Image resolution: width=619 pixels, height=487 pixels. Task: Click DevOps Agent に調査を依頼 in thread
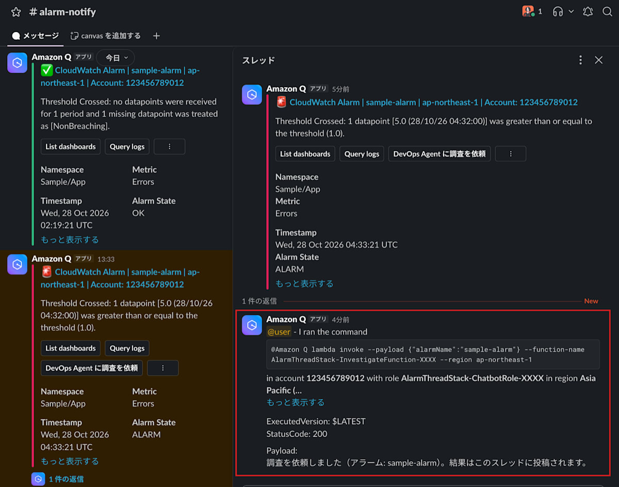439,154
